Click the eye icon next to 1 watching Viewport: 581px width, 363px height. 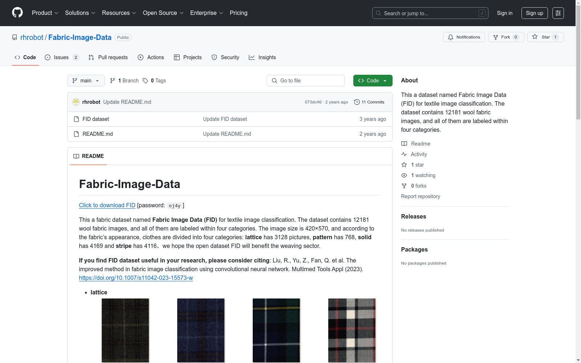404,175
